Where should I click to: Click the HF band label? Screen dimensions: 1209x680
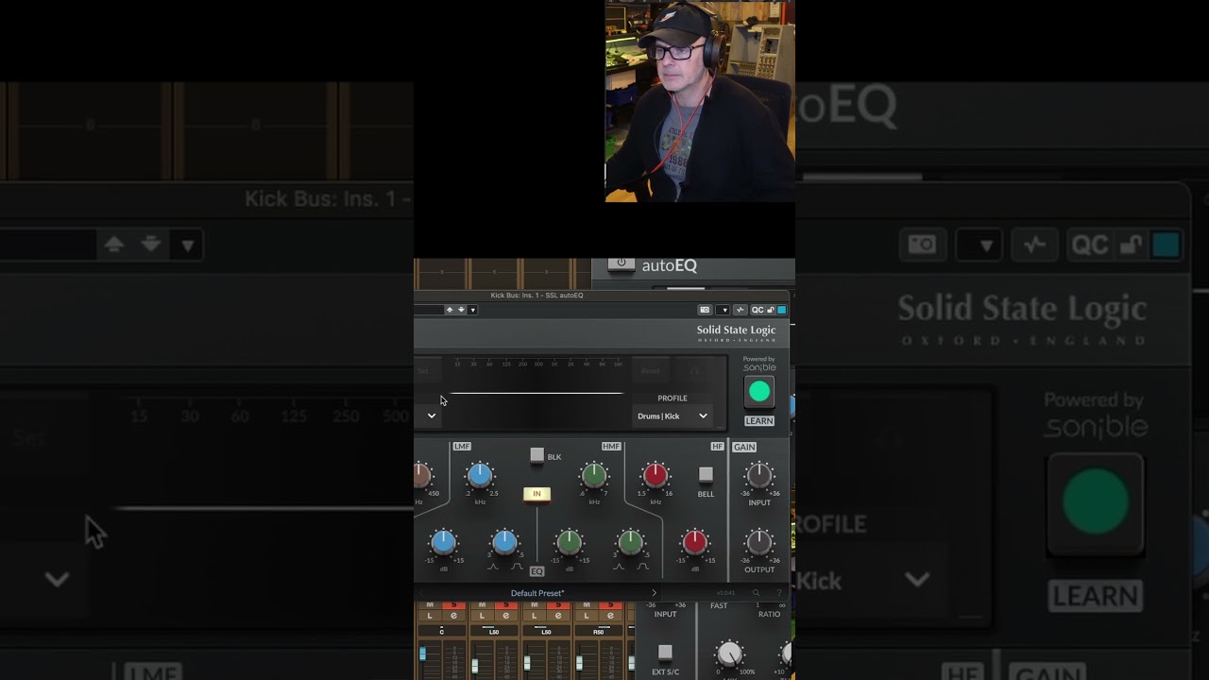click(718, 446)
